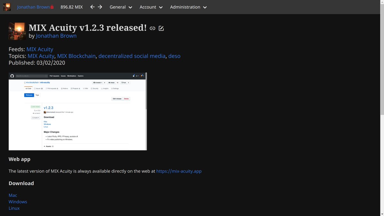This screenshot has height=216, width=384.
Task: Copy the post link via the chain icon
Action: pyautogui.click(x=153, y=28)
